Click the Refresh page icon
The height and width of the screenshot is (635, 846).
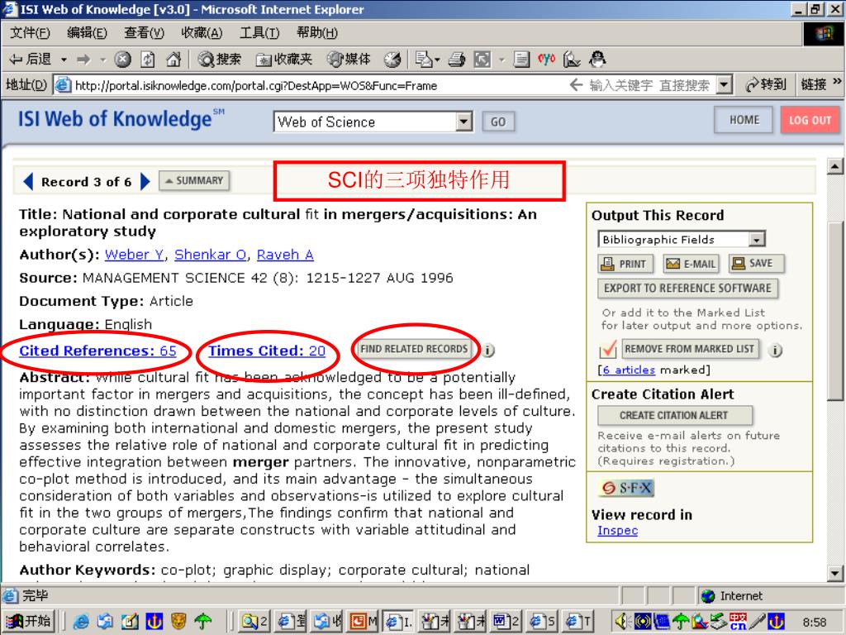148,60
